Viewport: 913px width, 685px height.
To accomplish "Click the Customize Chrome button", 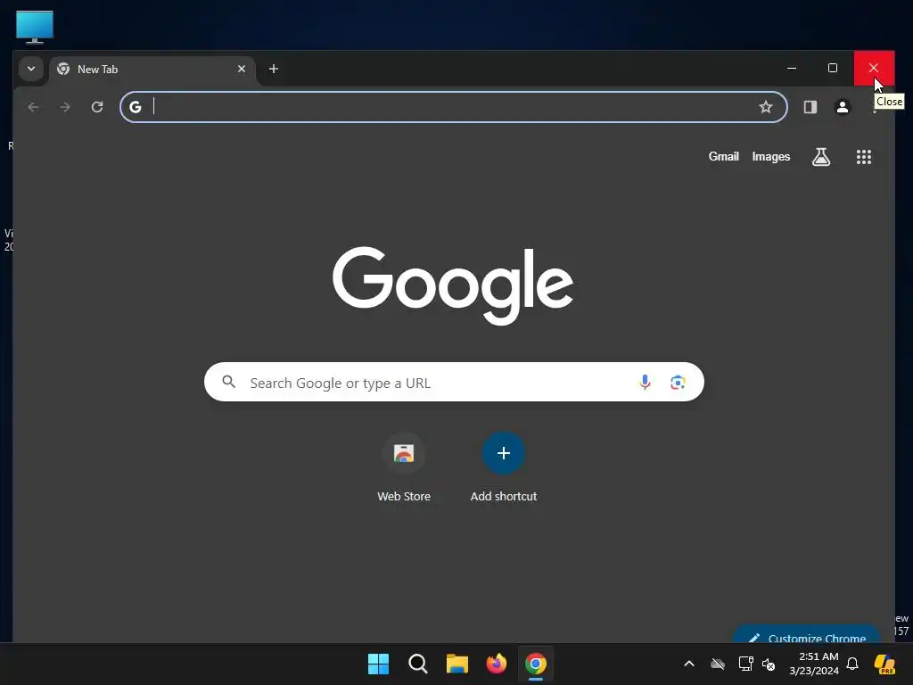I will 807,635.
